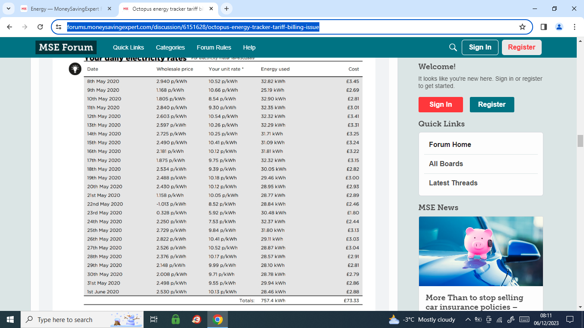Click the -1.013 p/kWh wholesale price
Image resolution: width=584 pixels, height=328 pixels.
tap(171, 204)
